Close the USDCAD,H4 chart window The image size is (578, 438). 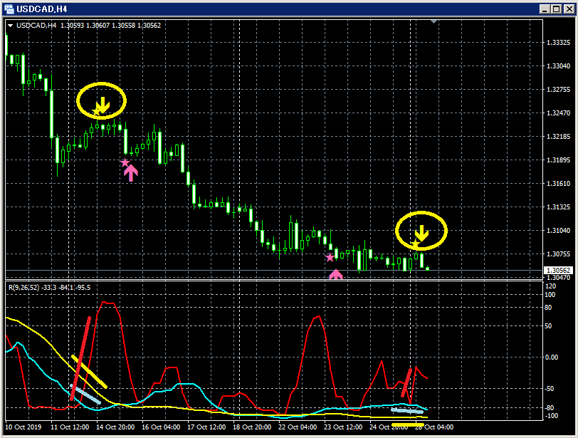pyautogui.click(x=569, y=9)
